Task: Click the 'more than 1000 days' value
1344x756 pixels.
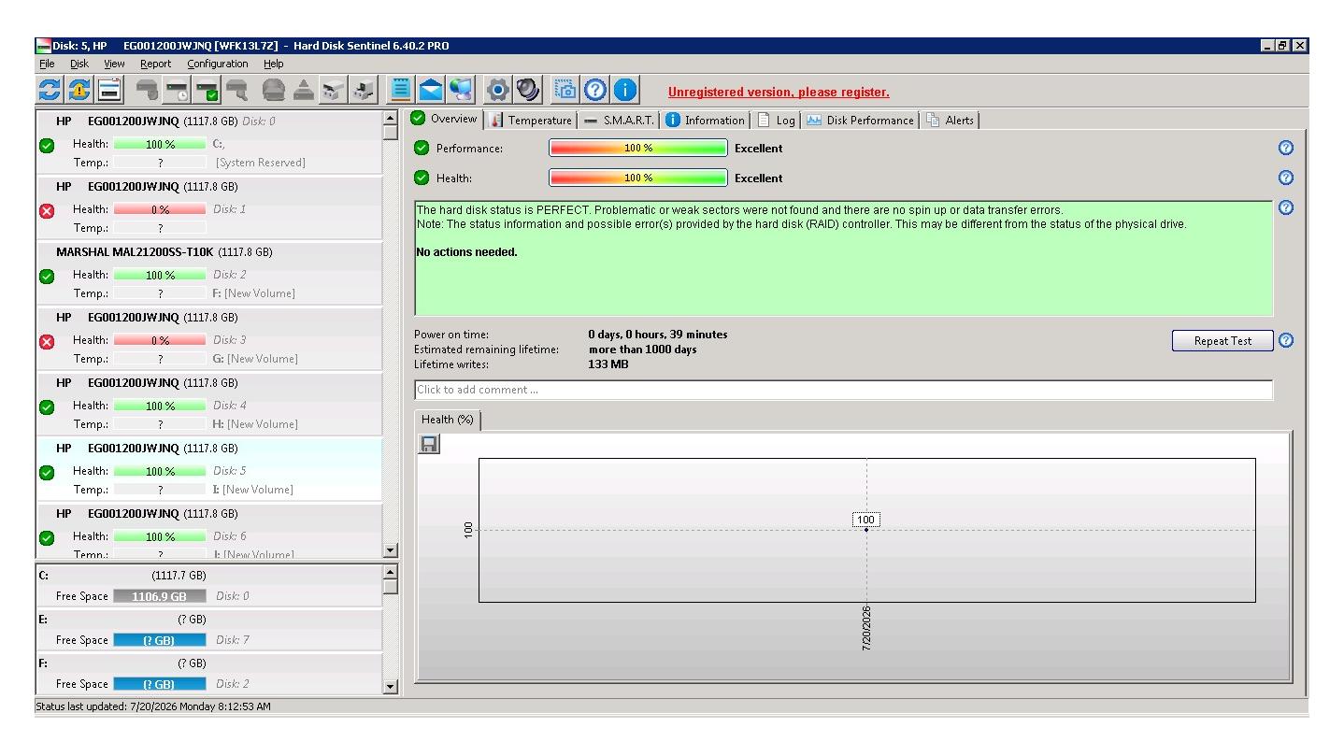Action: point(642,349)
